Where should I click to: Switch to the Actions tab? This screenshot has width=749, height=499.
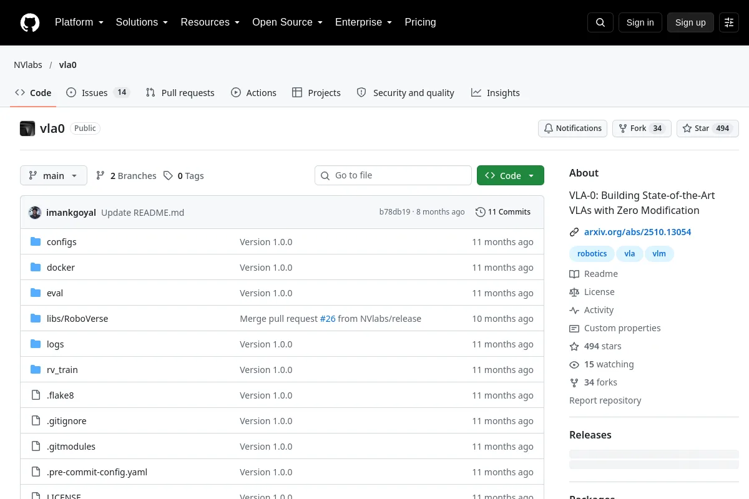tap(253, 93)
